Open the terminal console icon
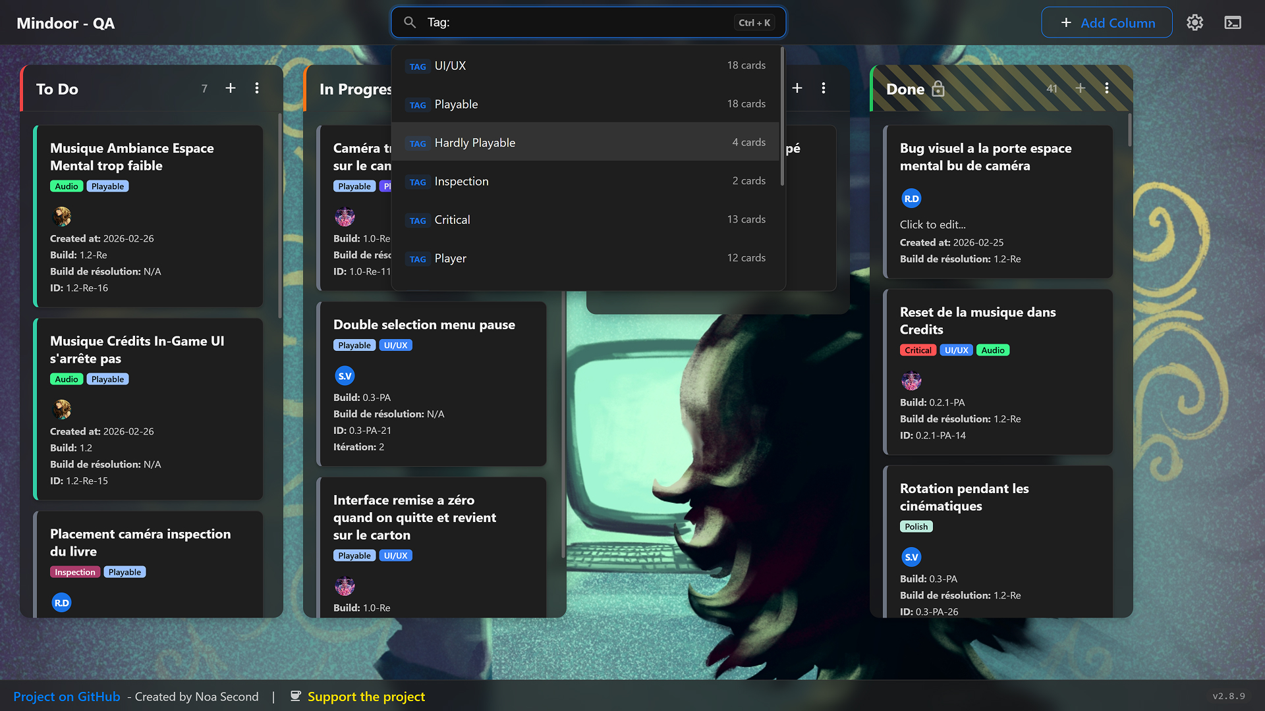 click(x=1233, y=22)
